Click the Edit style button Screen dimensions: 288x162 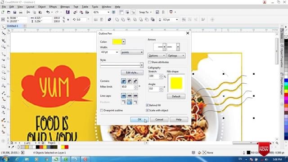click(132, 72)
